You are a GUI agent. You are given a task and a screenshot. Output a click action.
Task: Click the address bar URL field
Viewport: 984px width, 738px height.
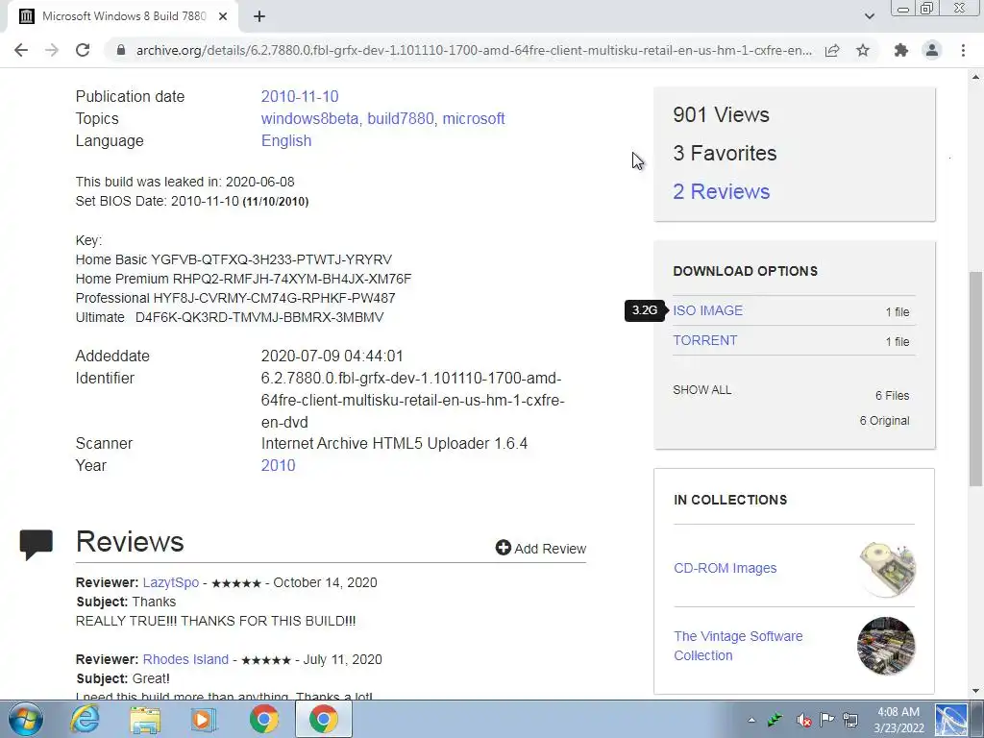[x=474, y=50]
